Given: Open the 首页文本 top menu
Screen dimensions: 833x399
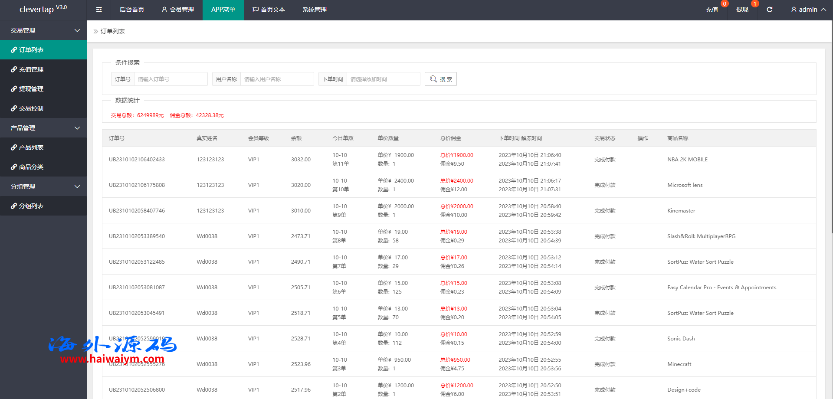Looking at the screenshot, I should [269, 10].
